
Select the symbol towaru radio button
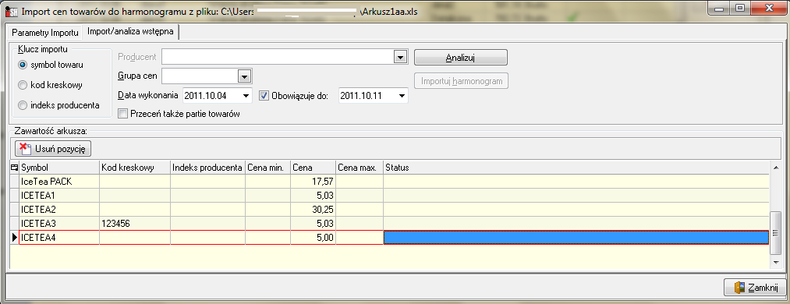tap(22, 65)
